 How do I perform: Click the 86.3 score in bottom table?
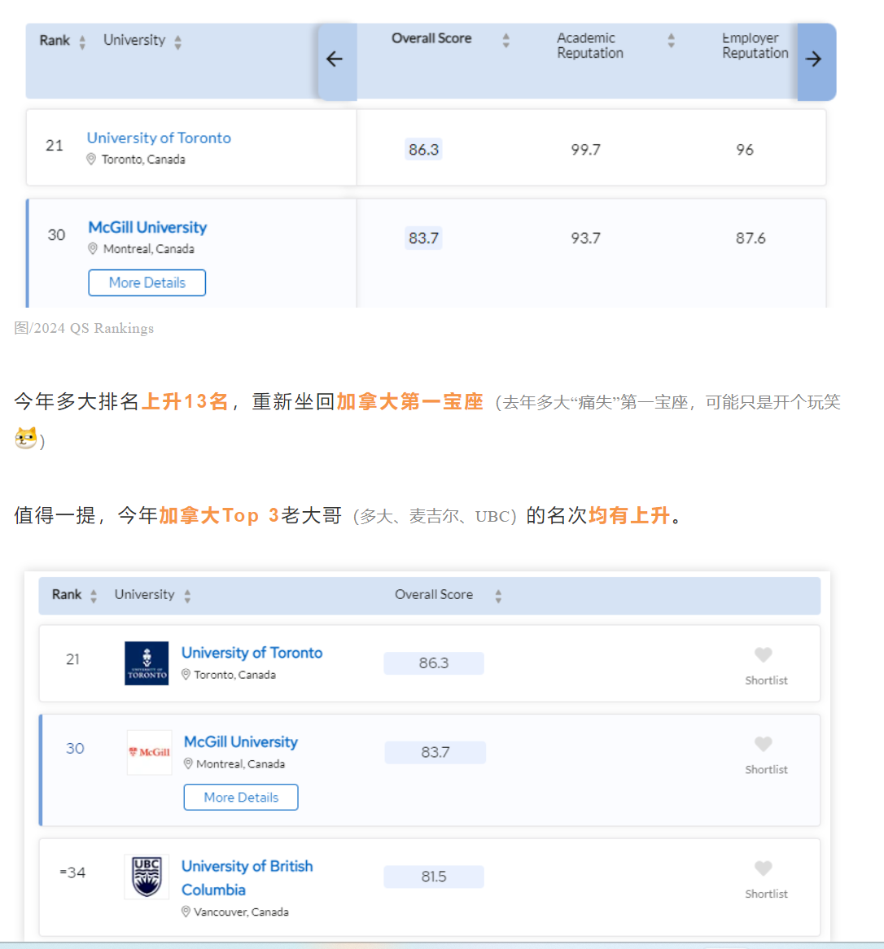click(434, 663)
